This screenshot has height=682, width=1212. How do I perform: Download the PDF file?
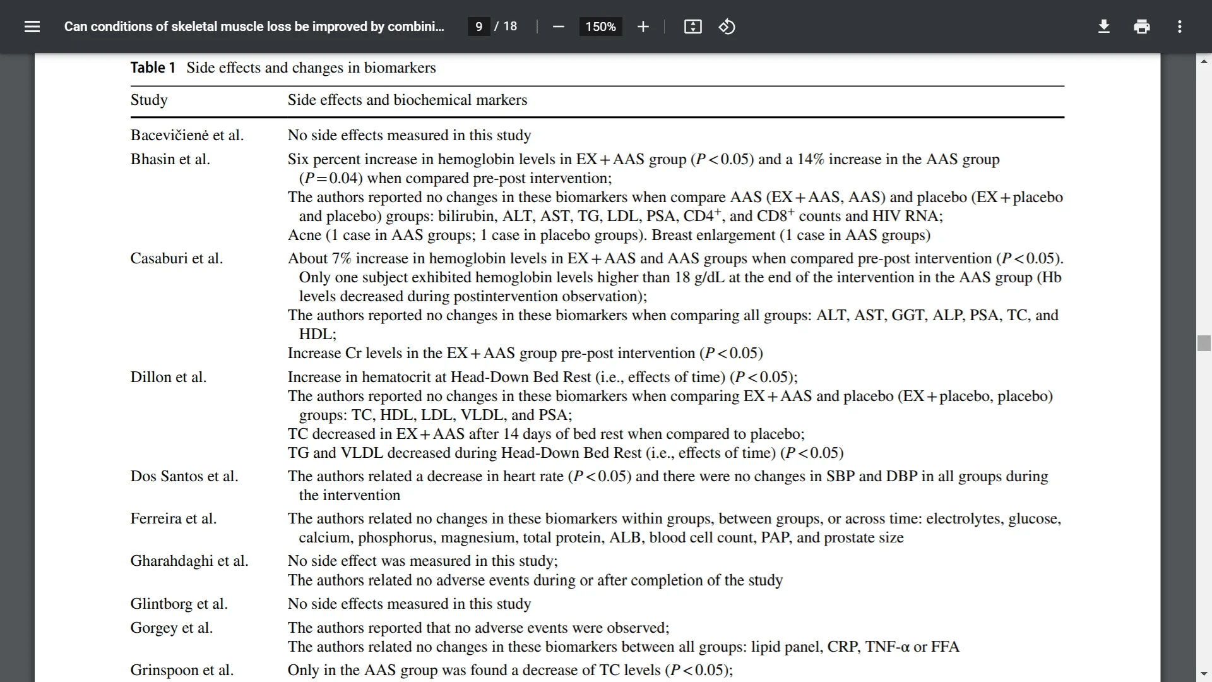[x=1104, y=27]
